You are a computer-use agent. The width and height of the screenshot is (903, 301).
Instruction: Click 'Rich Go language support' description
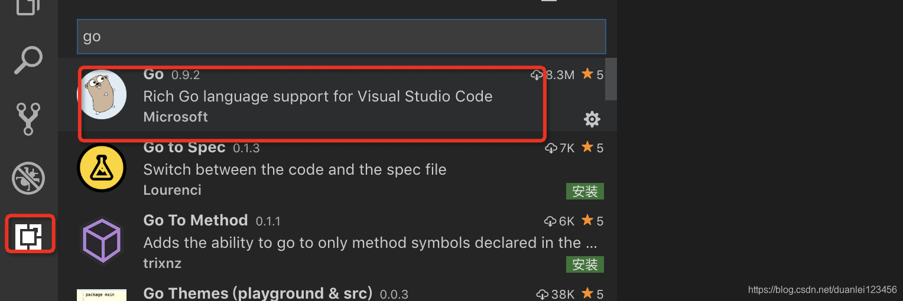(x=318, y=96)
